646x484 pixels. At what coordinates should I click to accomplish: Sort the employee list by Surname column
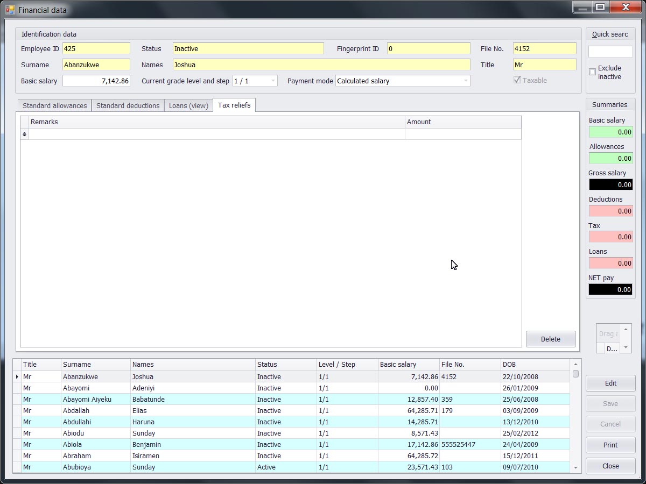coord(95,365)
